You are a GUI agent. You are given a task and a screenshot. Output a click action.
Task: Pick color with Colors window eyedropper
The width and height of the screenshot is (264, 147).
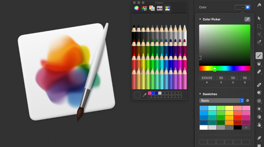[144, 95]
